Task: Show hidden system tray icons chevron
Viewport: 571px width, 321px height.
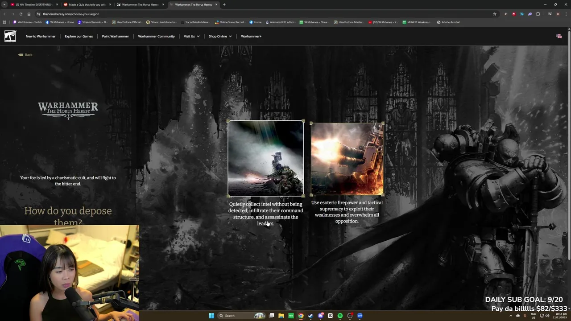Action: (511, 316)
